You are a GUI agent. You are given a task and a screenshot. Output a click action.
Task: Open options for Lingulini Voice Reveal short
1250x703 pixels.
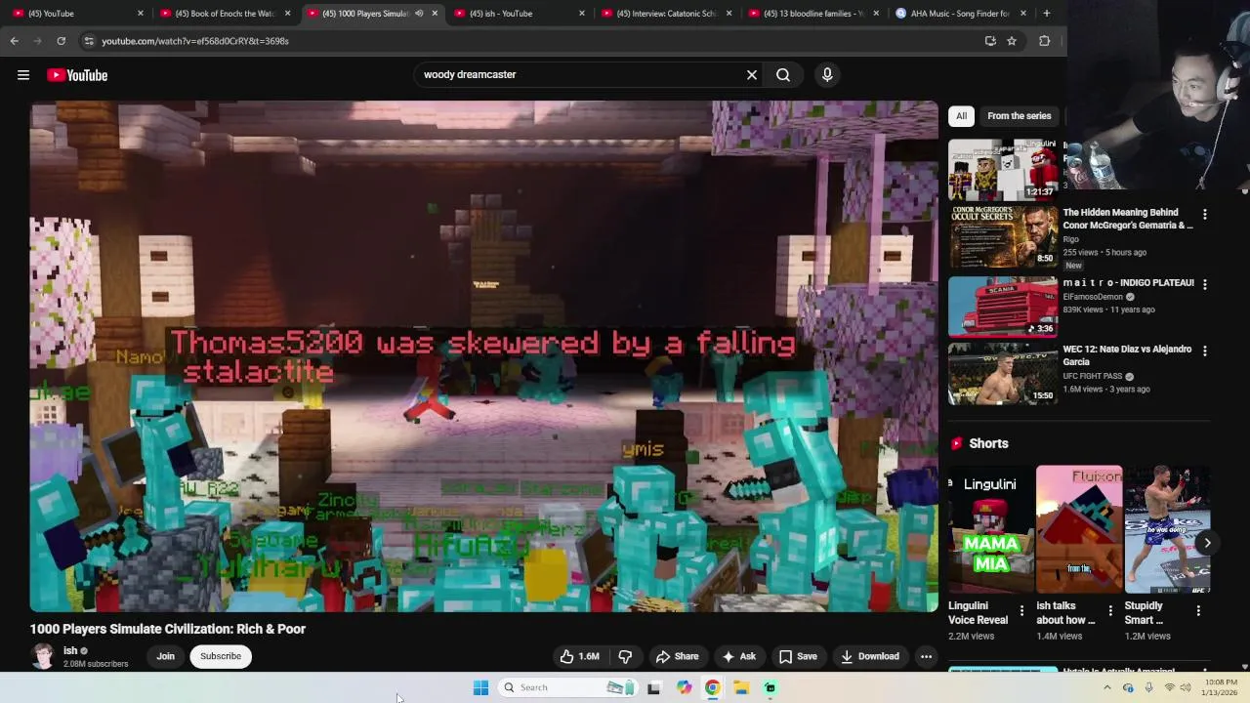click(1021, 611)
